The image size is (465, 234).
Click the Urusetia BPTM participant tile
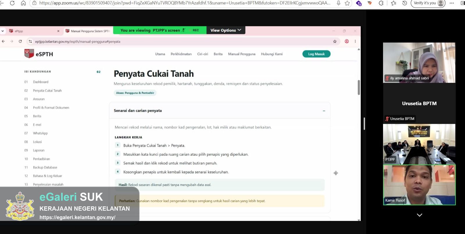pyautogui.click(x=419, y=103)
